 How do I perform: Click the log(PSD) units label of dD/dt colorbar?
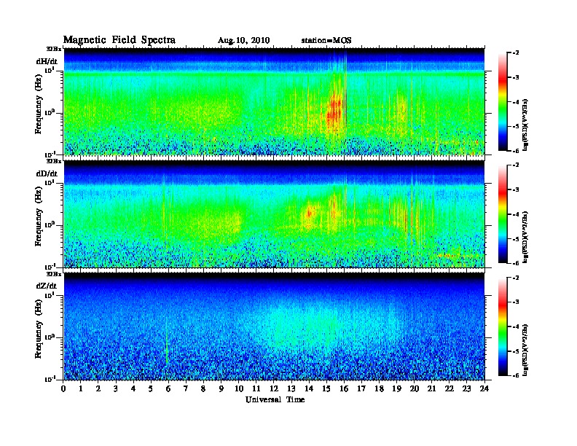525,237
